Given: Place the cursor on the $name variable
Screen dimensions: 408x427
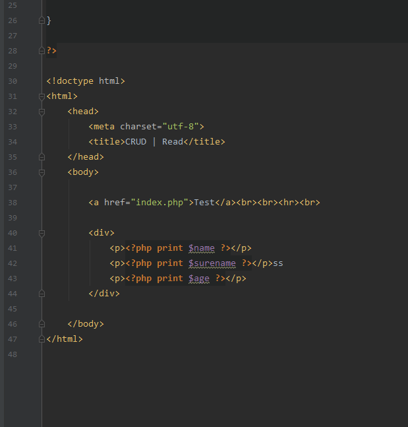Looking at the screenshot, I should click(x=202, y=248).
